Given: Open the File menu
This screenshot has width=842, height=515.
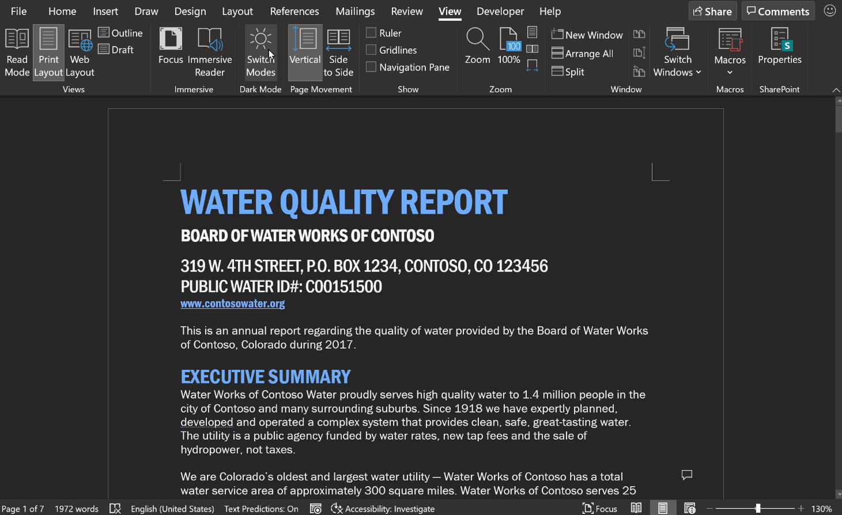Looking at the screenshot, I should tap(18, 11).
